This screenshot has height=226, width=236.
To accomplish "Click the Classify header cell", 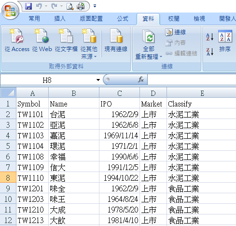I will (202, 104).
